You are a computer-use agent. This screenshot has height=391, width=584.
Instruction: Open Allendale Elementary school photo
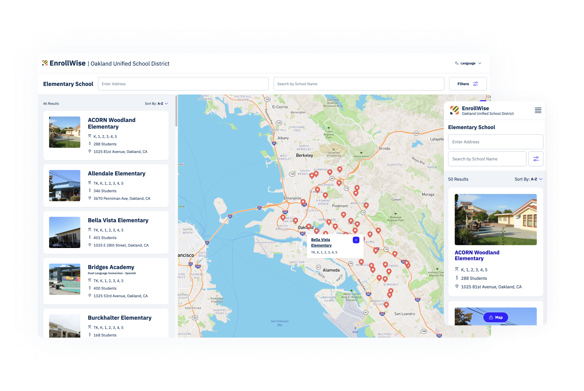65,186
